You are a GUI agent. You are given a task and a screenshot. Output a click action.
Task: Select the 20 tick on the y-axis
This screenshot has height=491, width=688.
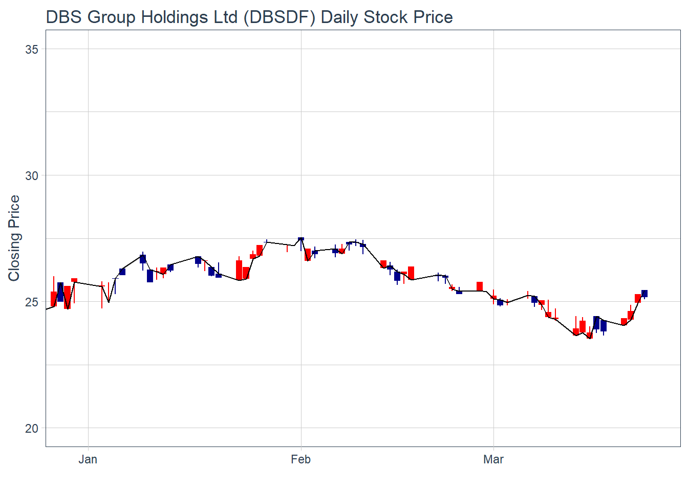point(32,428)
